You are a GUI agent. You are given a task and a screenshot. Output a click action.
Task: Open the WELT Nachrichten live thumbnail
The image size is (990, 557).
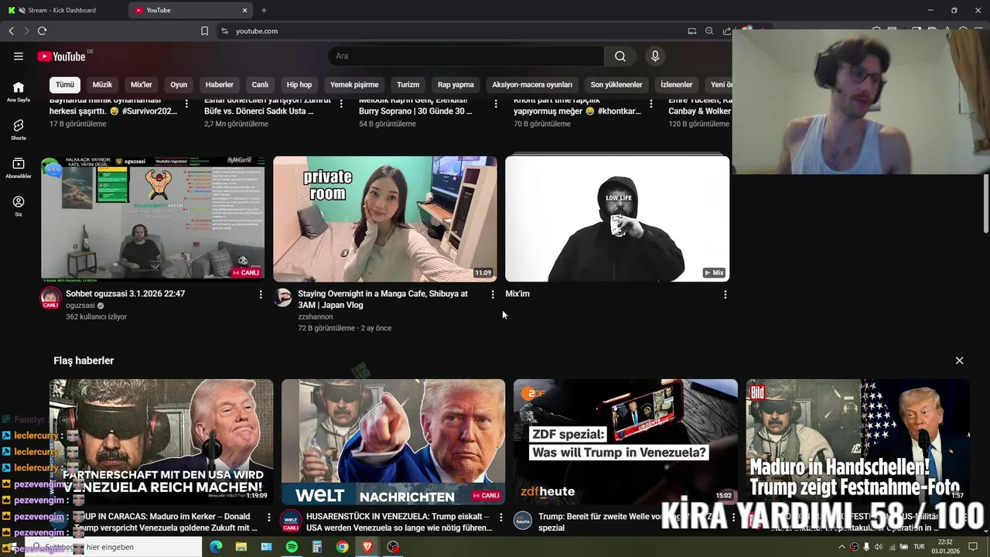click(393, 442)
